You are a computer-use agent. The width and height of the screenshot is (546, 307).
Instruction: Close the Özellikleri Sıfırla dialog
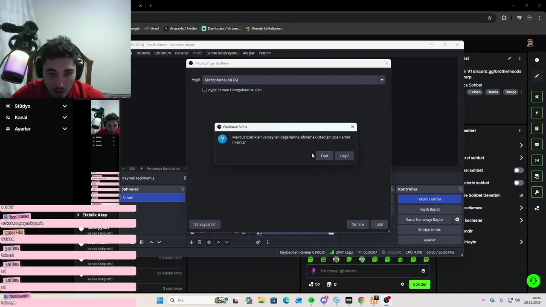coord(352,127)
